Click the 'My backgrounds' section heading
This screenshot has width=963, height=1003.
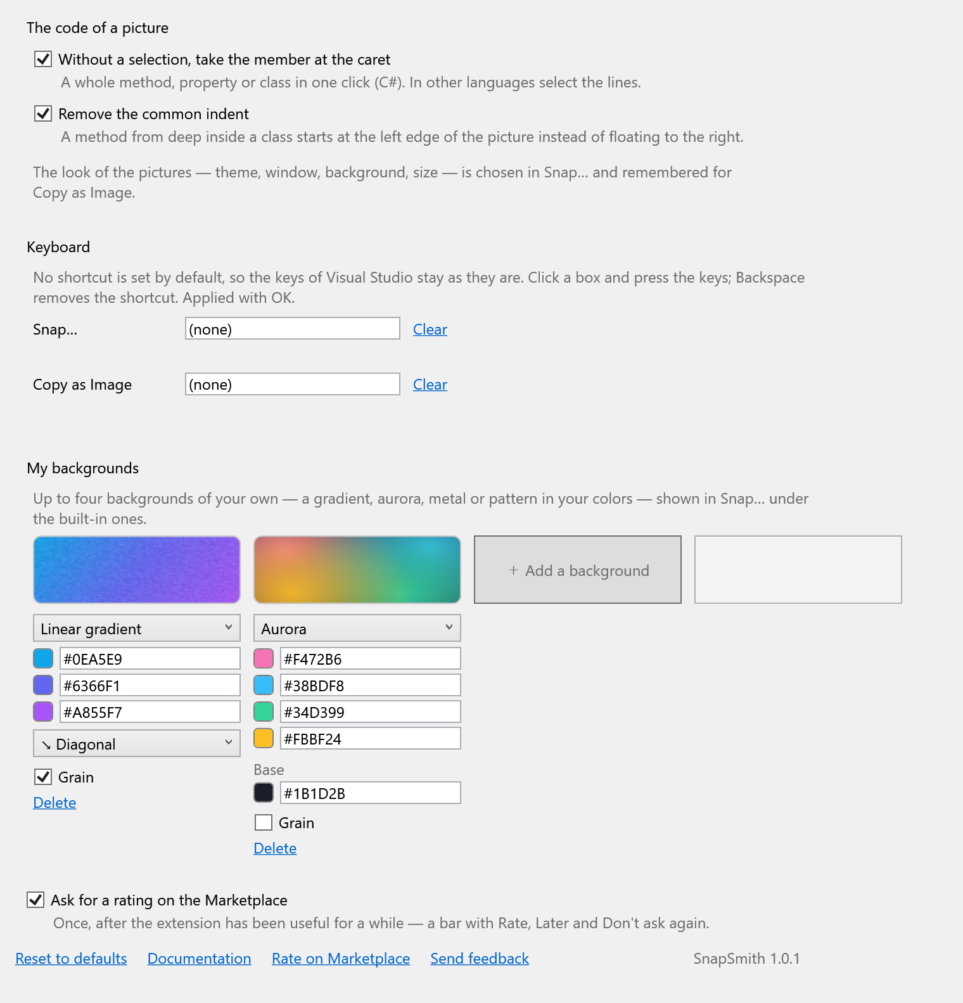click(x=83, y=468)
